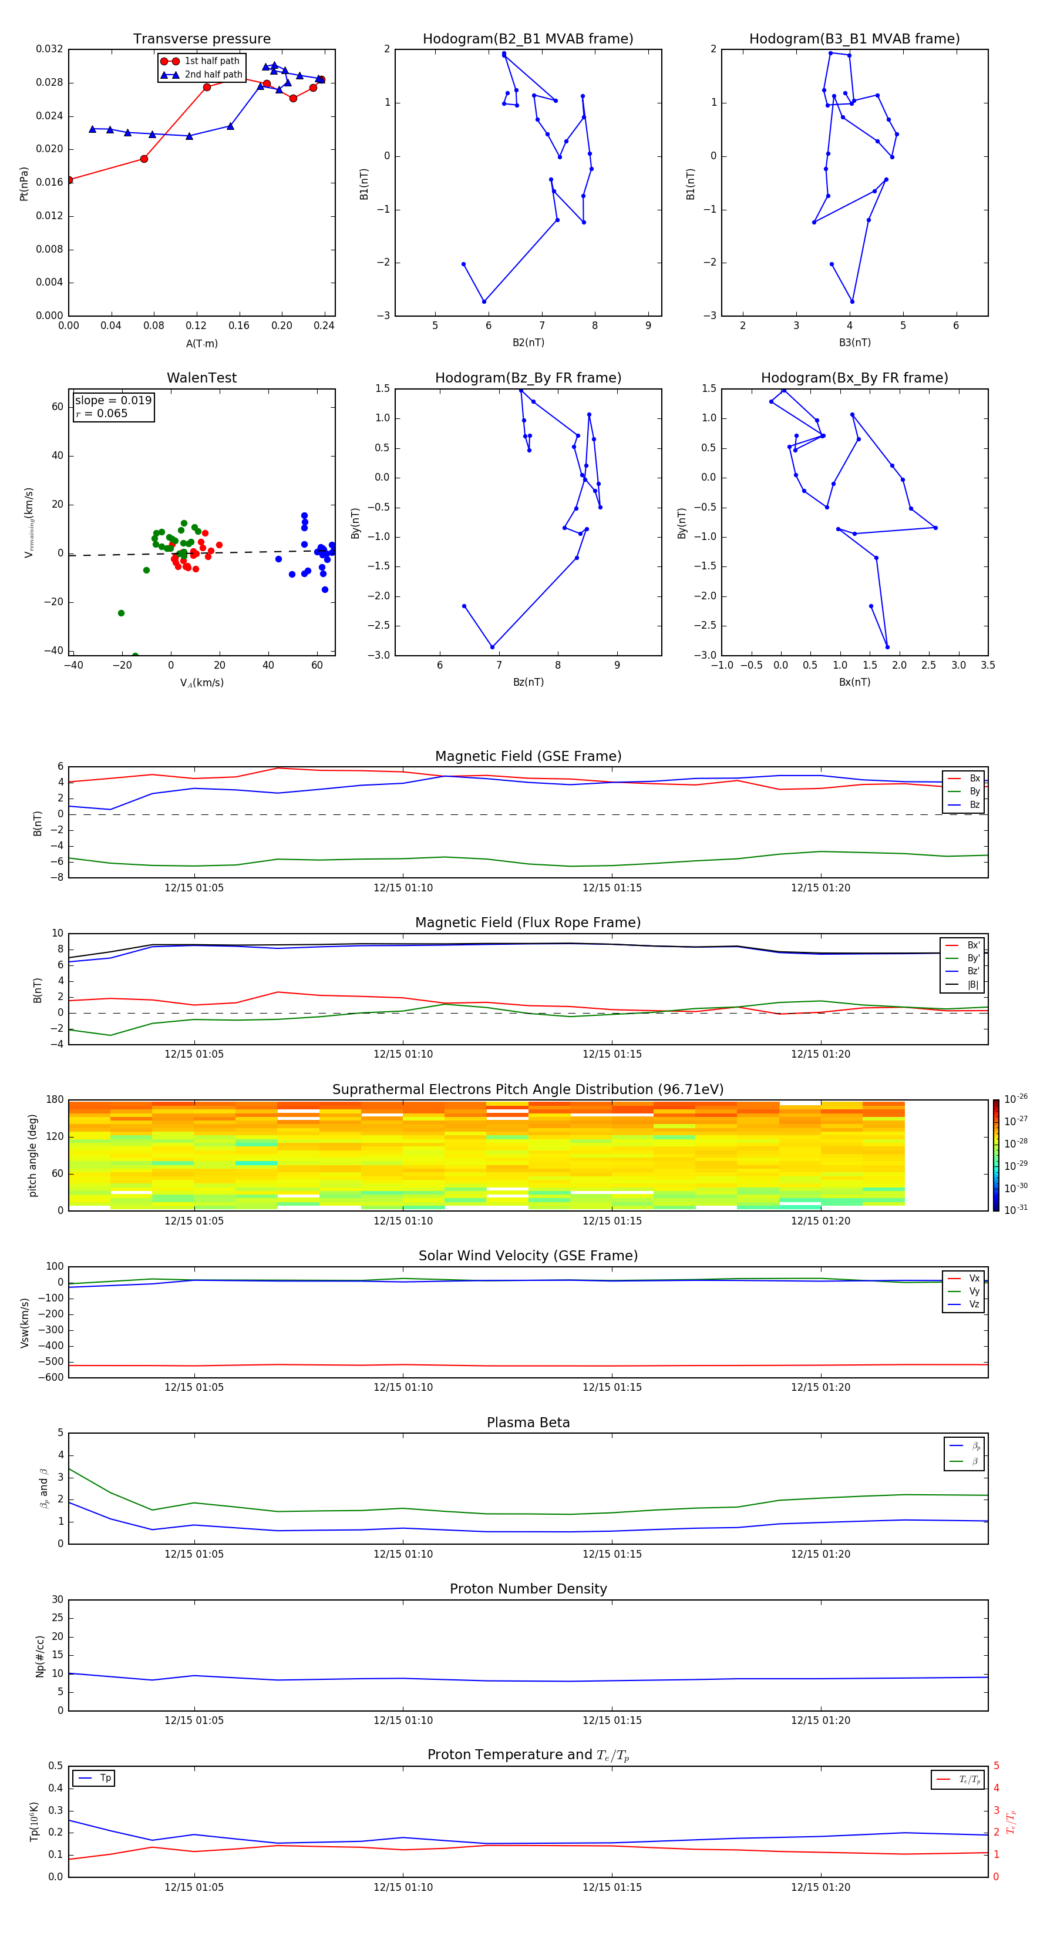Image resolution: width=1057 pixels, height=1939 pixels.
Task: Click the "Bz(nT)" x-axis label
Action: click(x=528, y=682)
